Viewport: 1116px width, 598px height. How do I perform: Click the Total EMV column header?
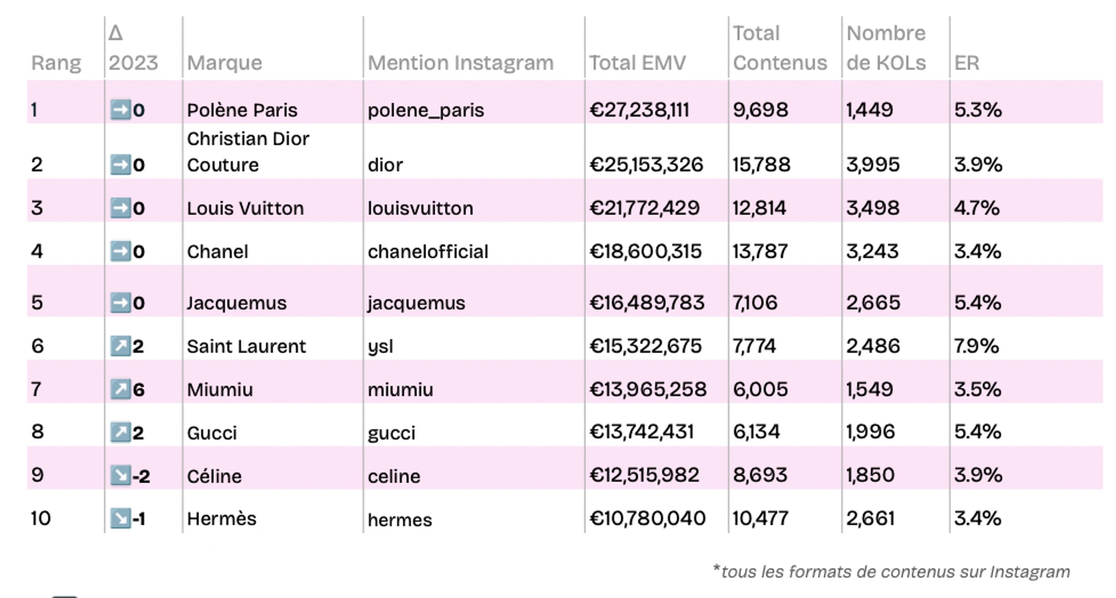pos(637,63)
